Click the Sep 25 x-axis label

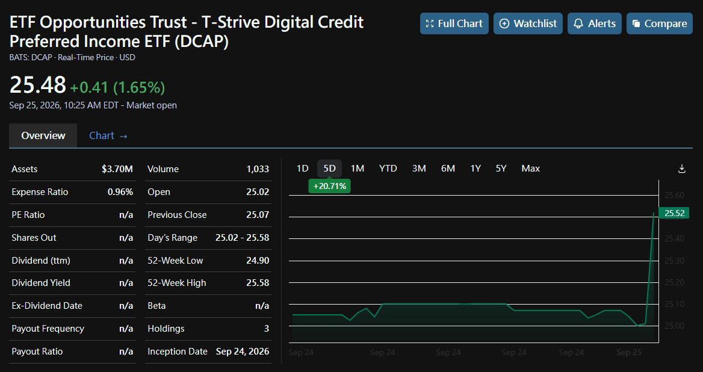[x=629, y=352]
